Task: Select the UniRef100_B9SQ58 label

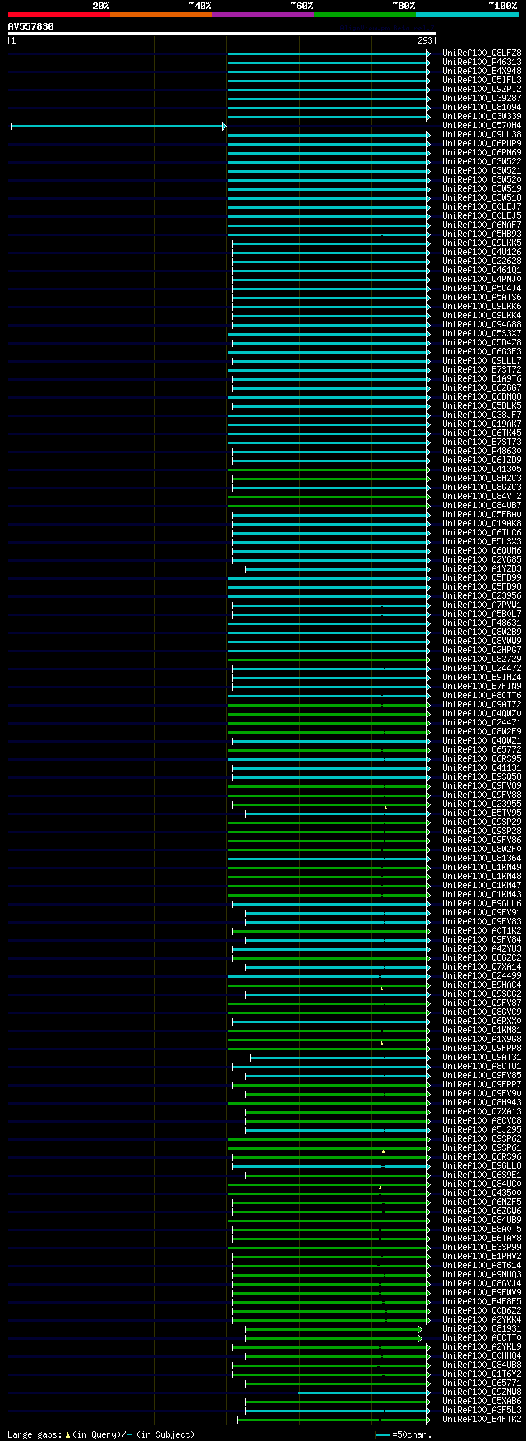Action: pyautogui.click(x=482, y=777)
